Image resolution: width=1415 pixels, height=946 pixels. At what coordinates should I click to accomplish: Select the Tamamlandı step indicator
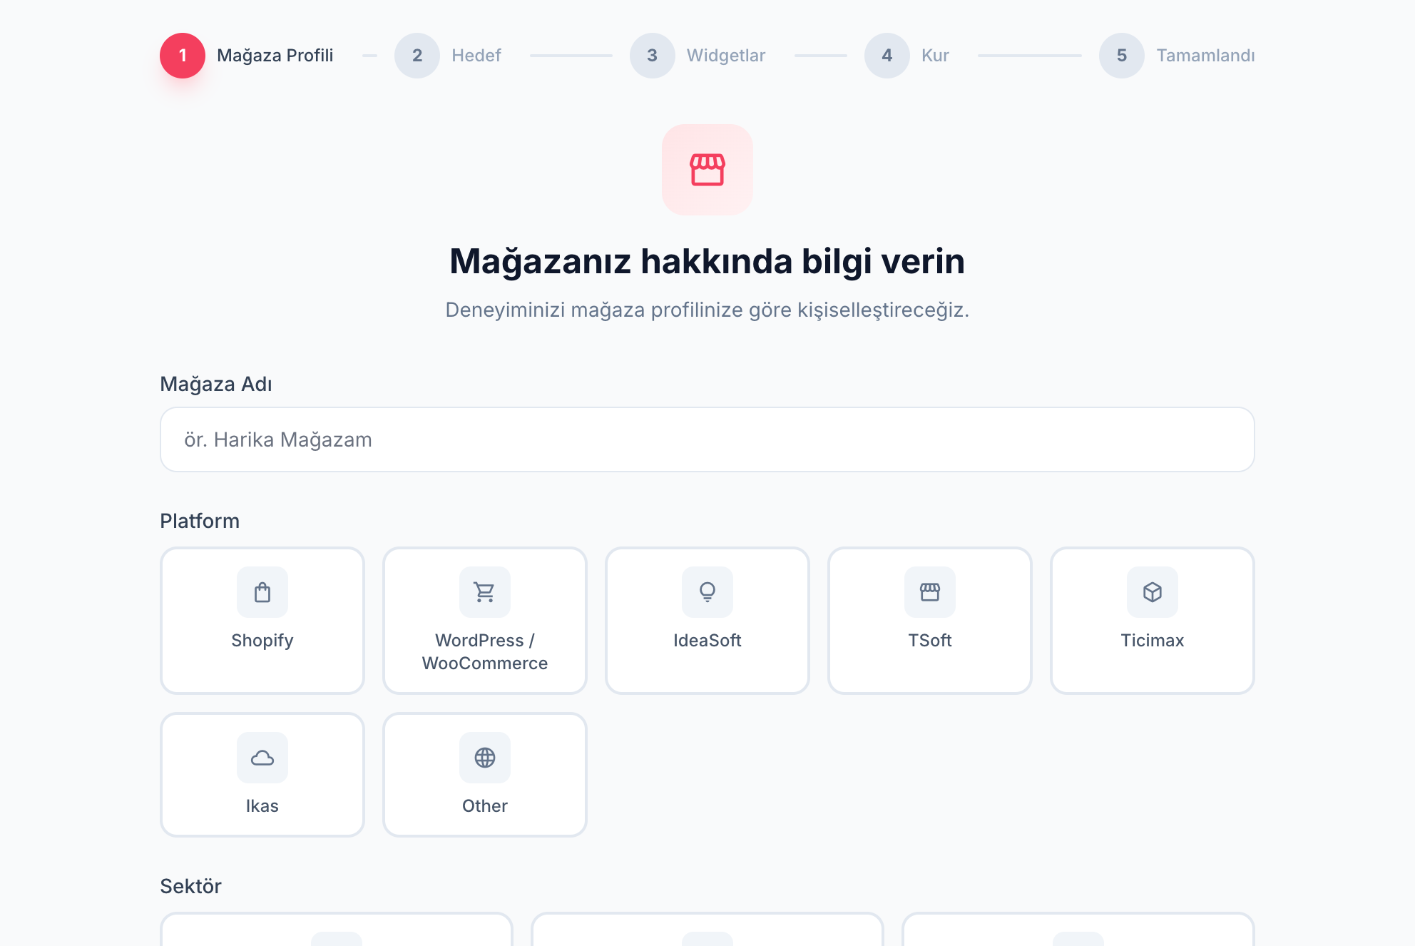(1121, 55)
